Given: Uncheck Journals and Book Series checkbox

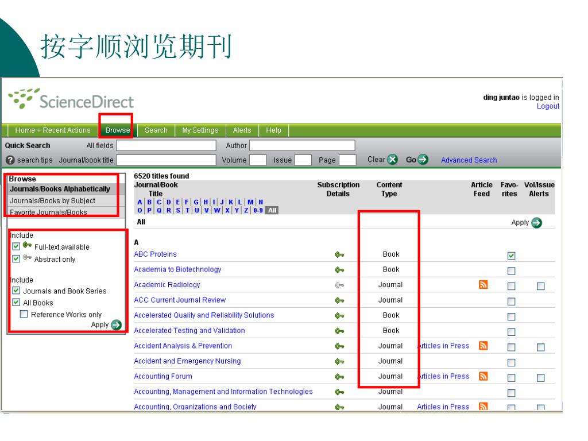Looking at the screenshot, I should (16, 290).
